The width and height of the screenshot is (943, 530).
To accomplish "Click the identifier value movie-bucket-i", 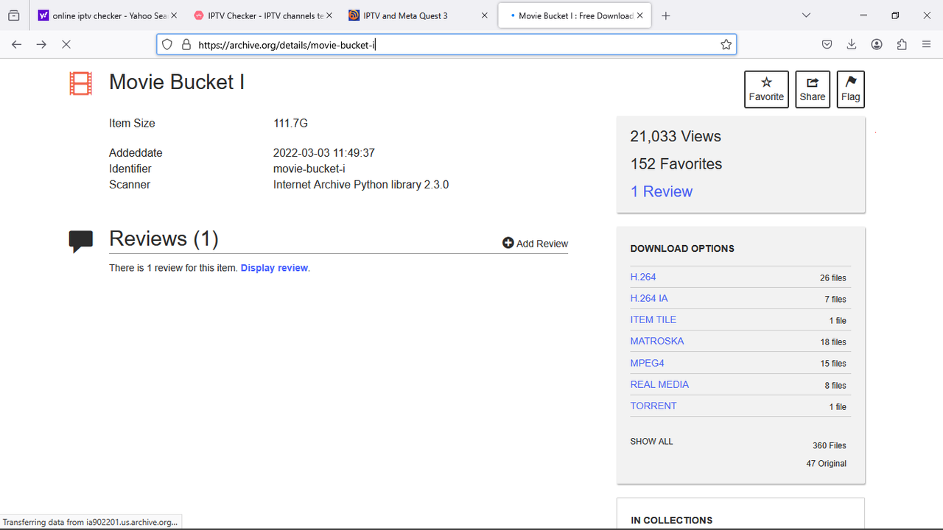I will click(309, 169).
